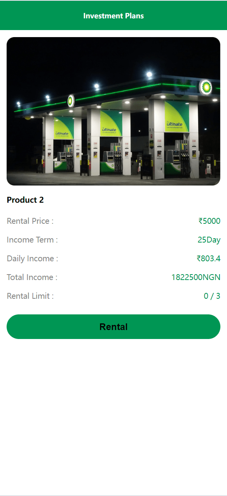Click the BP logo on right canopy corner
This screenshot has width=227, height=496.
click(206, 87)
